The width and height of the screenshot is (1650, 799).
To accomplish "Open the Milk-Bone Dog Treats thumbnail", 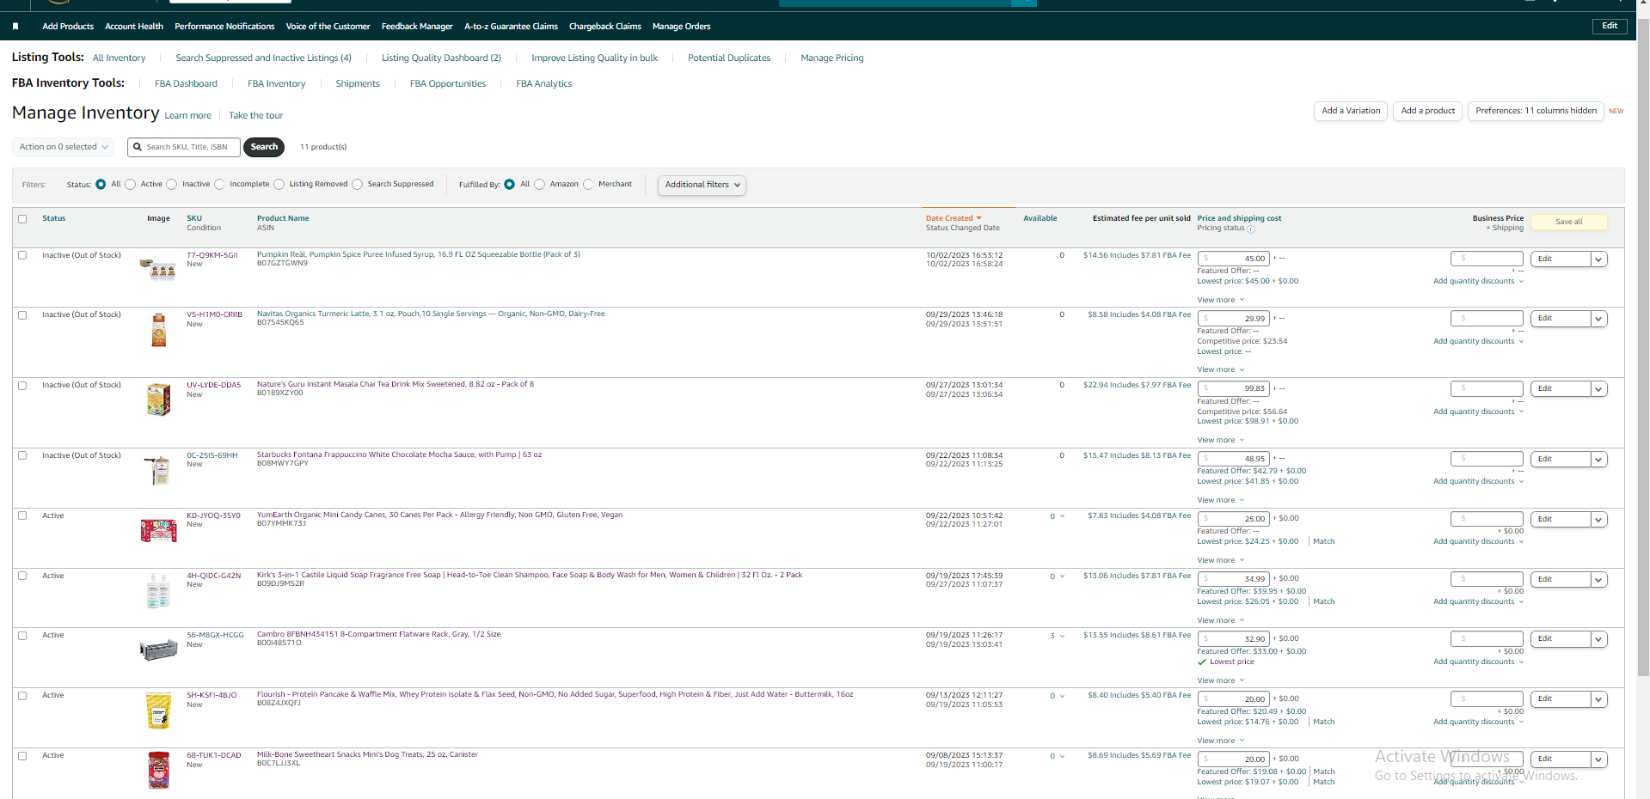I will [158, 771].
